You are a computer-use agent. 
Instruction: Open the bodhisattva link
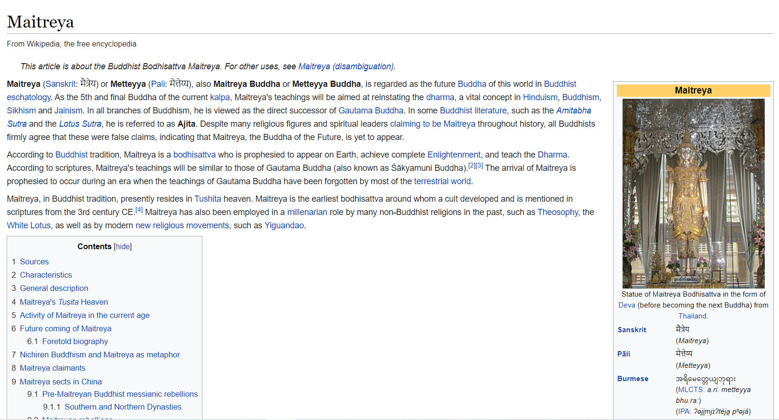point(194,155)
